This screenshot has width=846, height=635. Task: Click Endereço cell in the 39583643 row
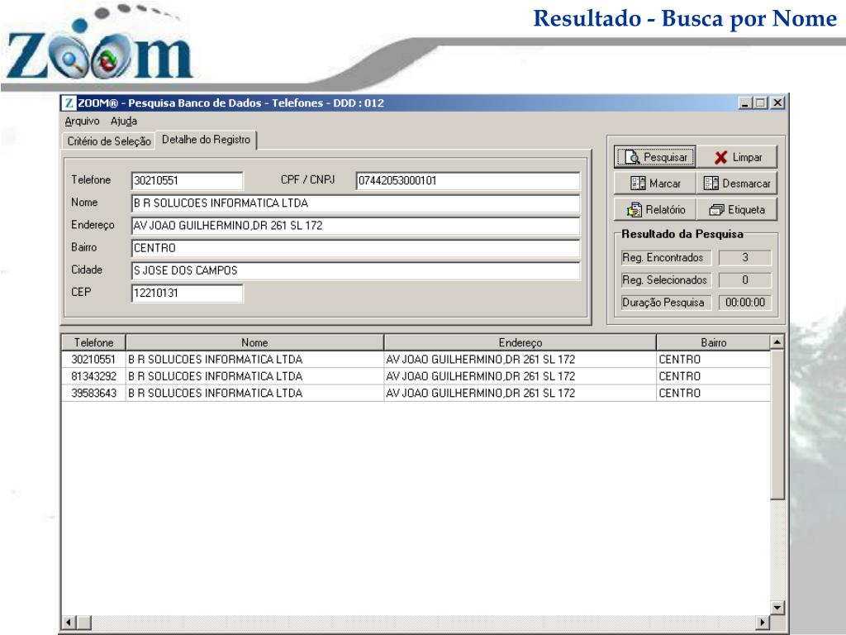tap(520, 393)
